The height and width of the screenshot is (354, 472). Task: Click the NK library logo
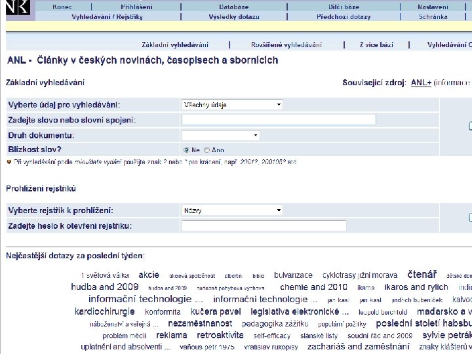click(18, 7)
